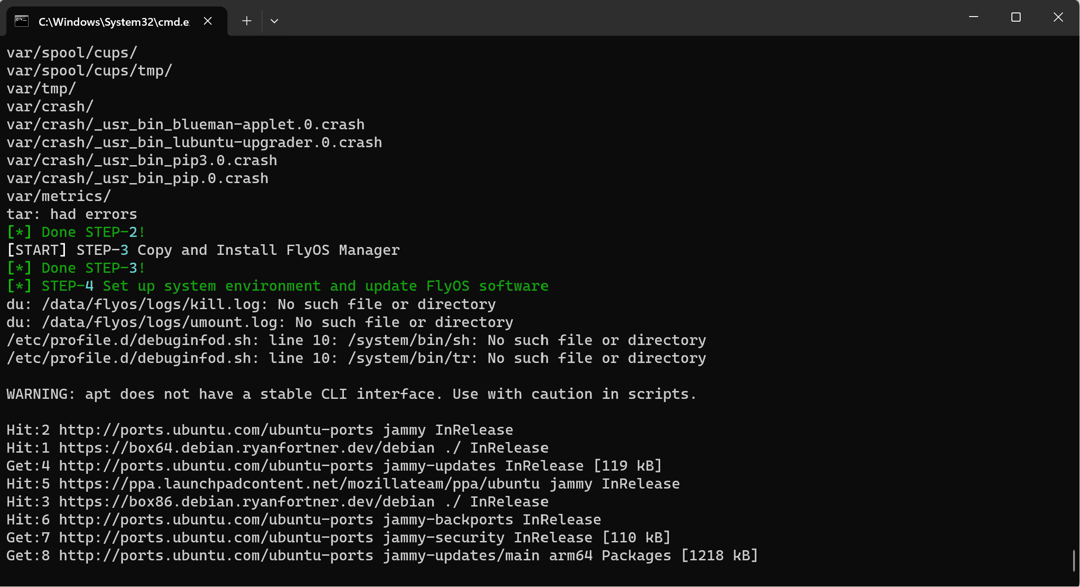This screenshot has width=1080, height=587.
Task: Click Hit:1 box64.debian.ryanfortner.dev line
Action: tap(278, 448)
